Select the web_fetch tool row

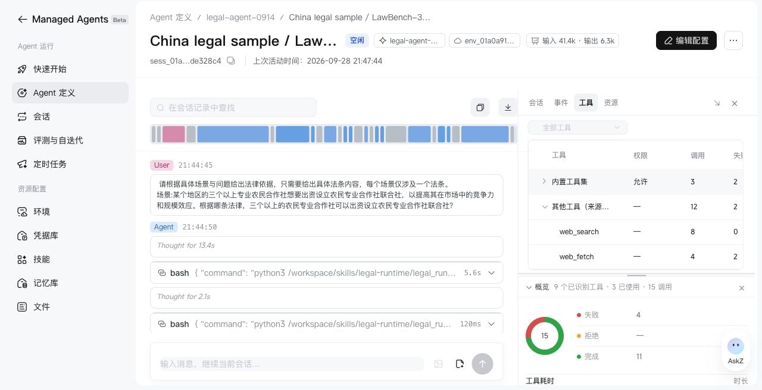[636, 257]
